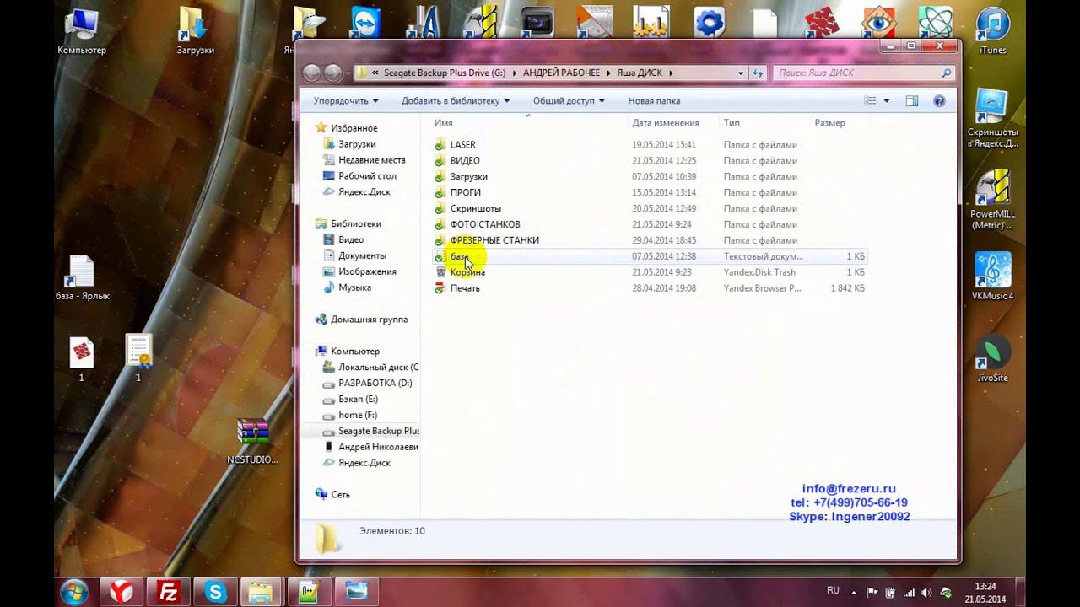The height and width of the screenshot is (607, 1080).
Task: Open the Windows Start menu
Action: click(73, 592)
